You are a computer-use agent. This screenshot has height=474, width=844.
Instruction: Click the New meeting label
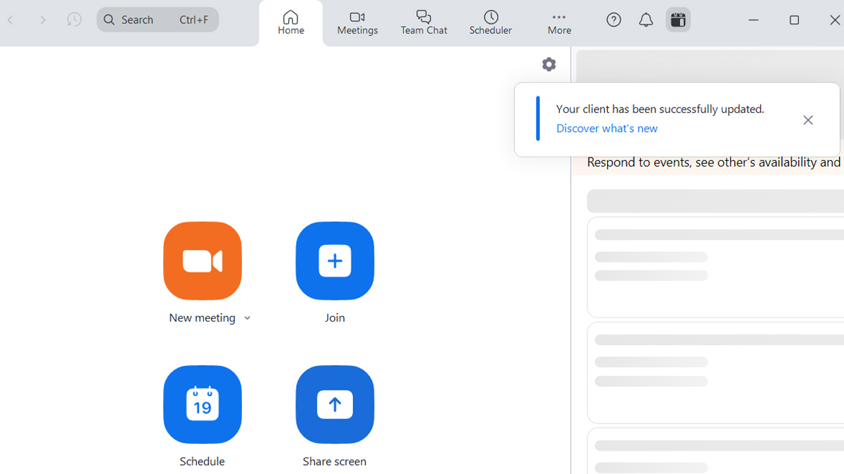(202, 318)
